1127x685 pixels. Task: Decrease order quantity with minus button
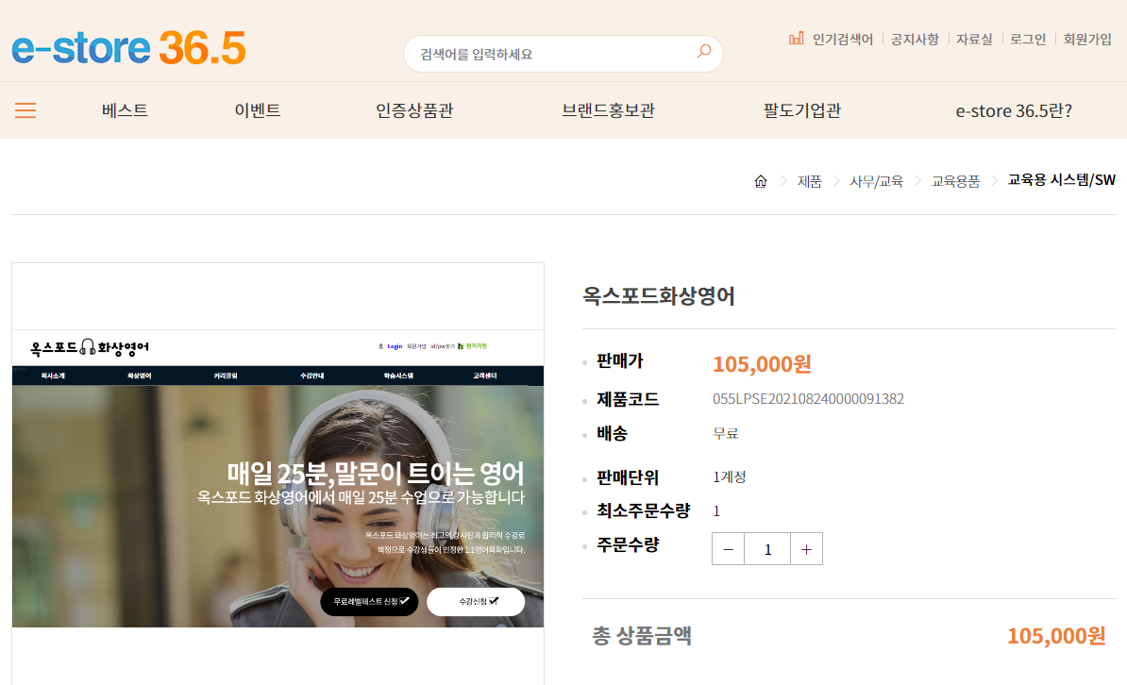(728, 549)
